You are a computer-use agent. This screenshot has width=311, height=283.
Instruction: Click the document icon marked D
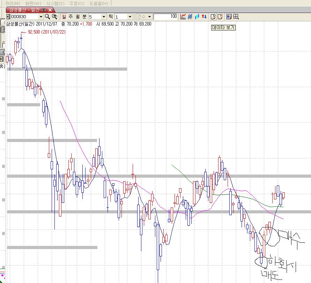213,16
